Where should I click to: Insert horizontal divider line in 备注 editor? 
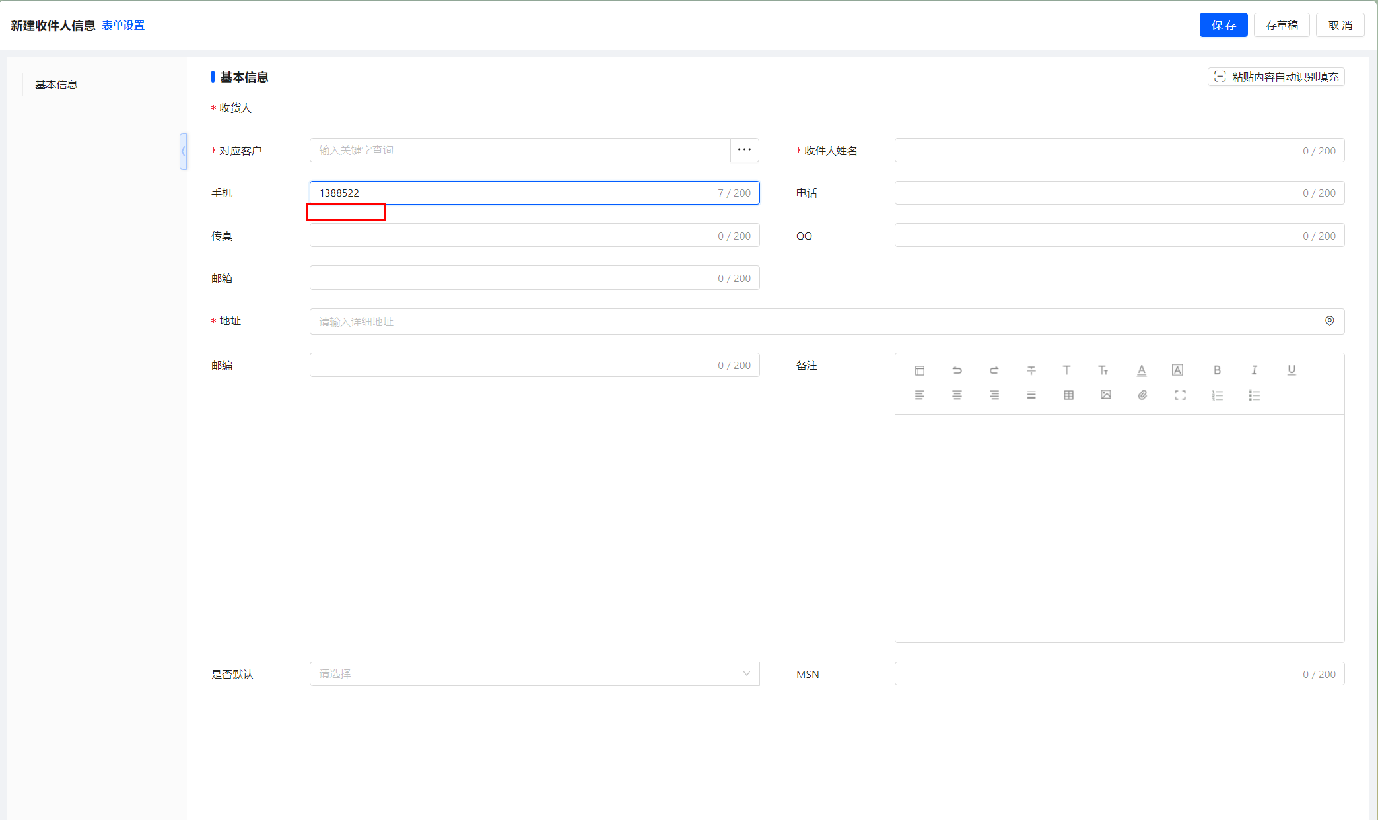click(1031, 370)
